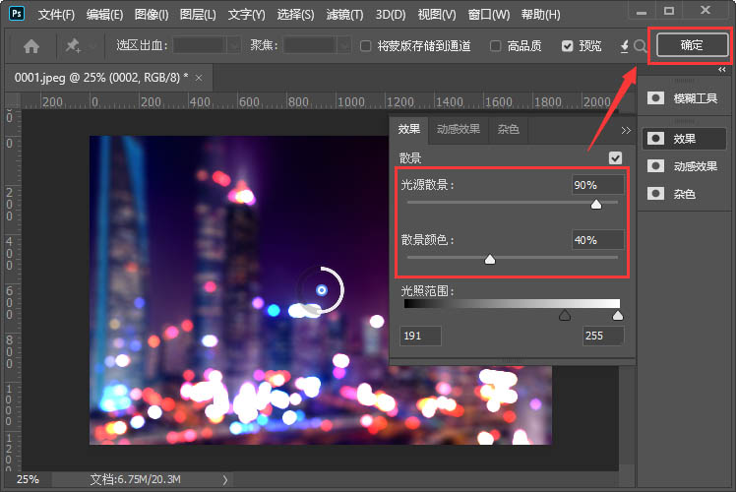Click the white 光照范围 stop at 255
Image resolution: width=736 pixels, height=492 pixels.
[x=618, y=315]
